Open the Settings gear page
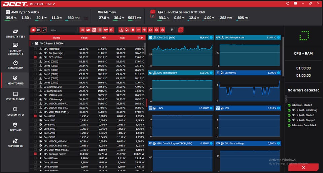The width and height of the screenshot is (323, 173). tap(15, 127)
